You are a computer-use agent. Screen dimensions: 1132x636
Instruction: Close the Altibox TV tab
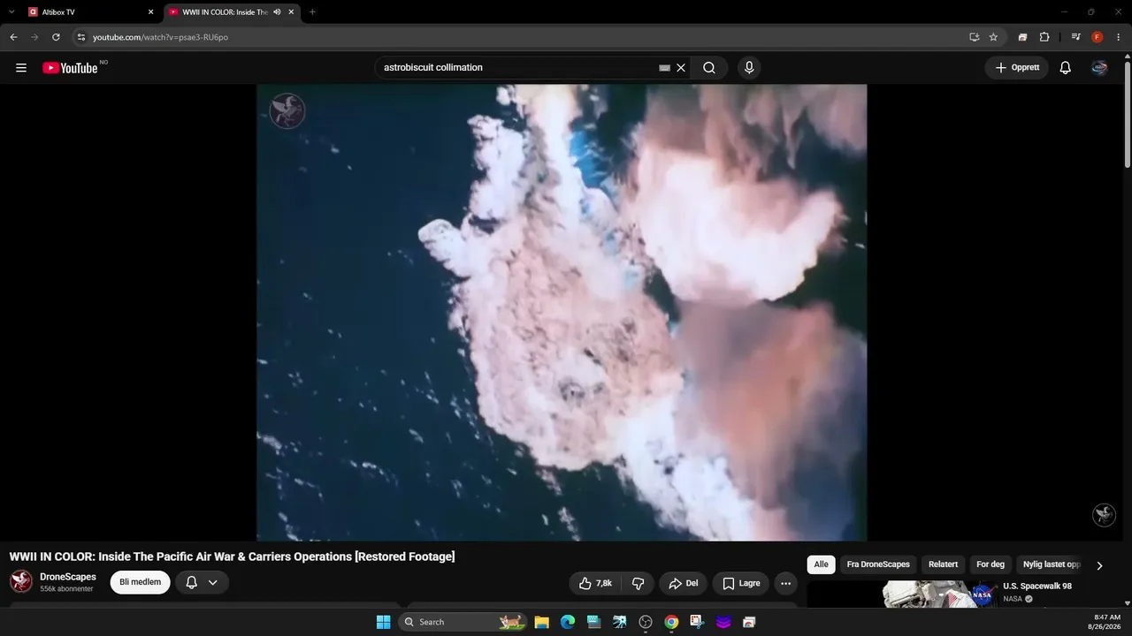tap(150, 12)
